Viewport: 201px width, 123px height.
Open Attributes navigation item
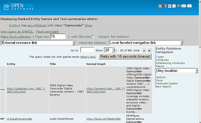[162, 60]
